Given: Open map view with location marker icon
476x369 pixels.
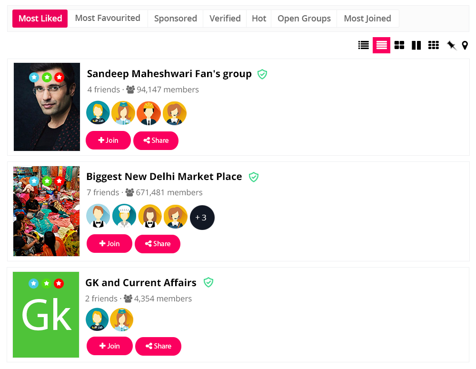Looking at the screenshot, I should [465, 45].
